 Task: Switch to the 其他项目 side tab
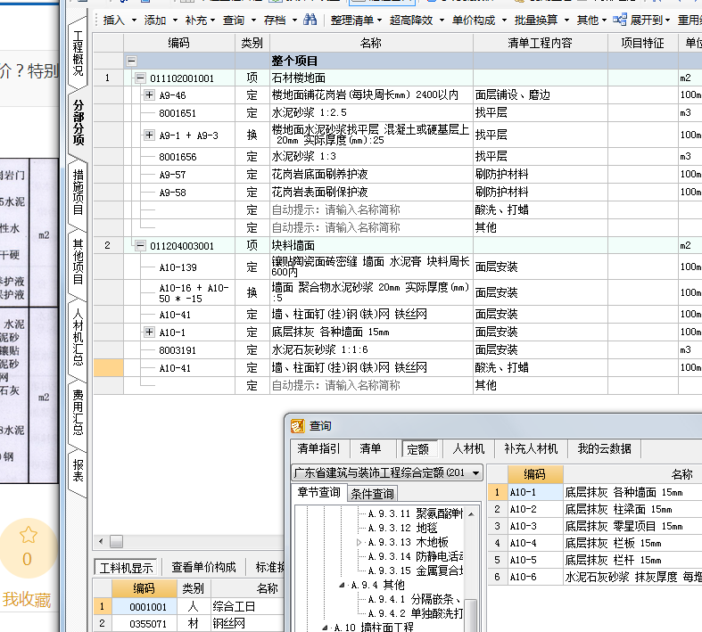(x=78, y=262)
